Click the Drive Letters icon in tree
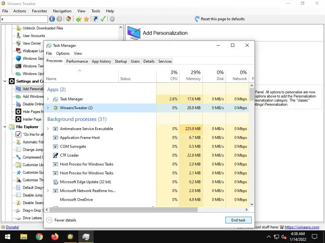Screen dimensions: 325x243 point(18,218)
